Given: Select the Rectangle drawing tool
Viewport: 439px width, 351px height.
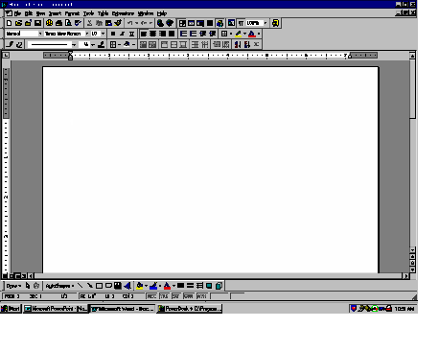Looking at the screenshot, I should tap(99, 286).
